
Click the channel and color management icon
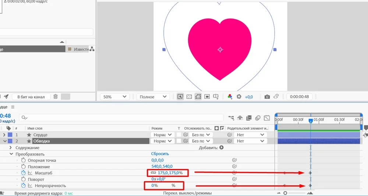230,97
